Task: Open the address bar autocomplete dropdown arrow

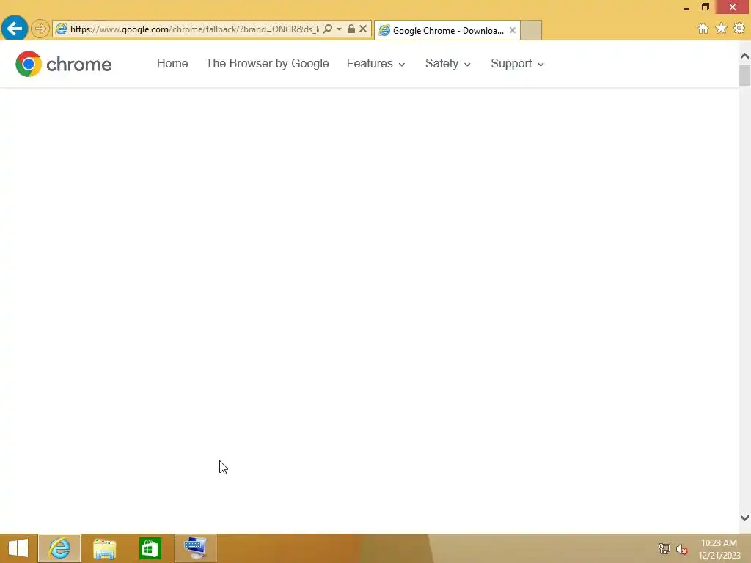Action: [339, 29]
